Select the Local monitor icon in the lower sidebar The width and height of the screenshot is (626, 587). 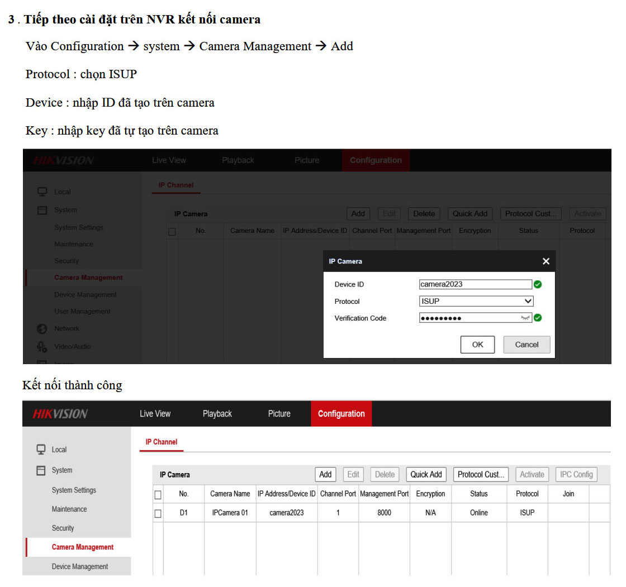click(x=41, y=449)
